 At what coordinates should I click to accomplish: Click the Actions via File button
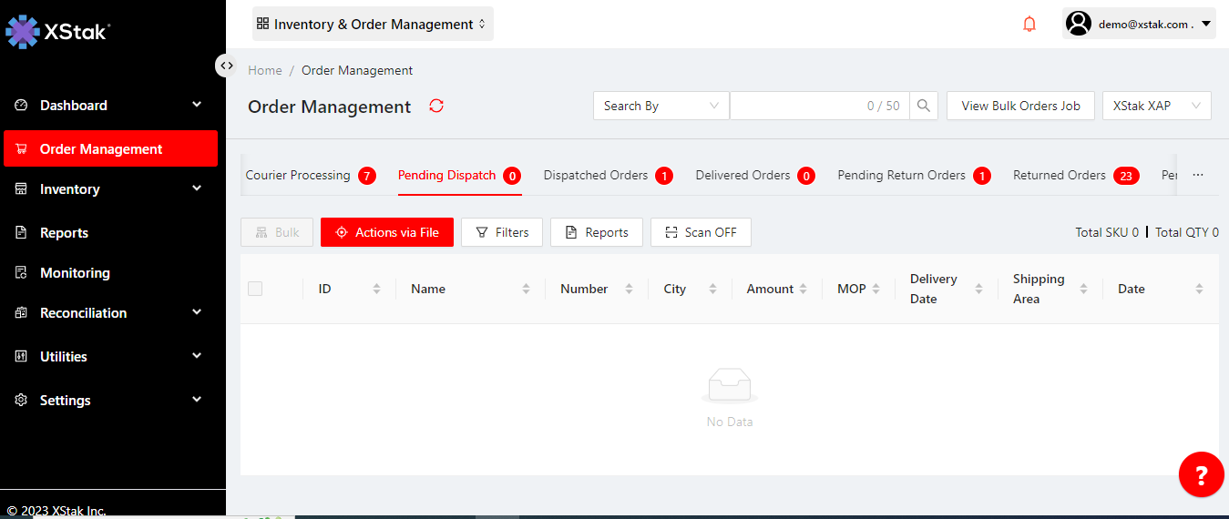[x=387, y=232]
